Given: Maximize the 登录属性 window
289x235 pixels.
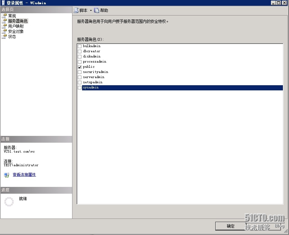Looking at the screenshot, I should tap(279, 3).
